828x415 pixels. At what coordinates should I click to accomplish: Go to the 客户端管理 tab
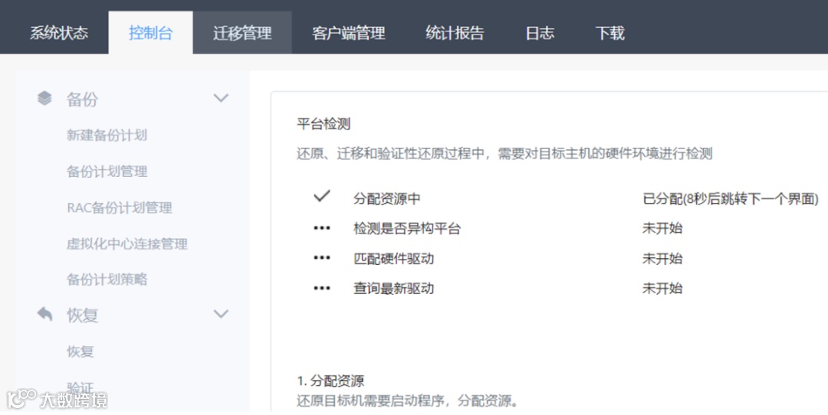point(349,33)
